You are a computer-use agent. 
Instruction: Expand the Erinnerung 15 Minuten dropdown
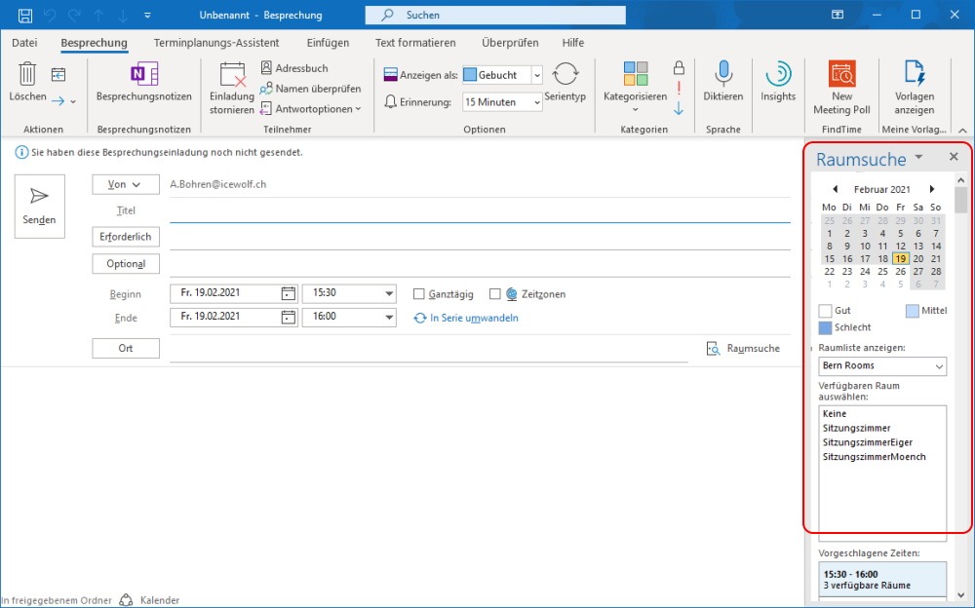pyautogui.click(x=537, y=102)
